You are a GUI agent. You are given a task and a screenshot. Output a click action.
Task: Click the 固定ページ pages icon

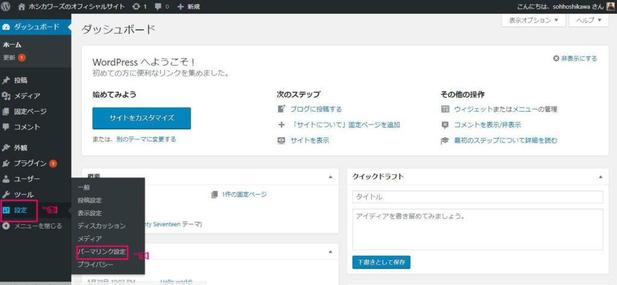pyautogui.click(x=6, y=111)
